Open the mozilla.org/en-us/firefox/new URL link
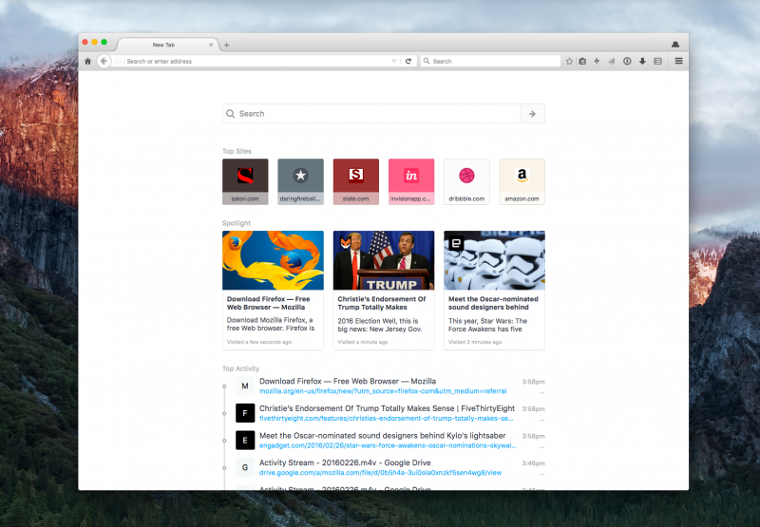The image size is (760, 527). click(x=383, y=391)
